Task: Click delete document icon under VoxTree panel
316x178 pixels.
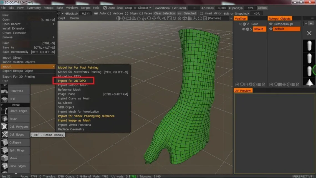Action: click(264, 85)
